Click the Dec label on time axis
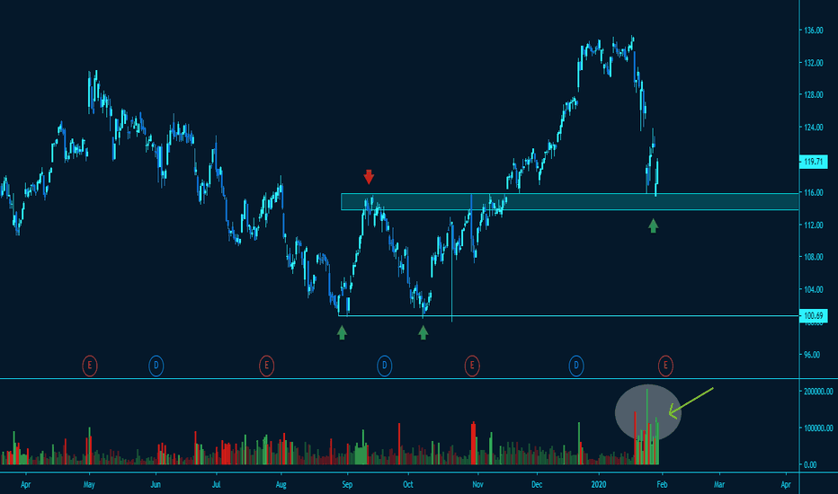 click(x=537, y=484)
